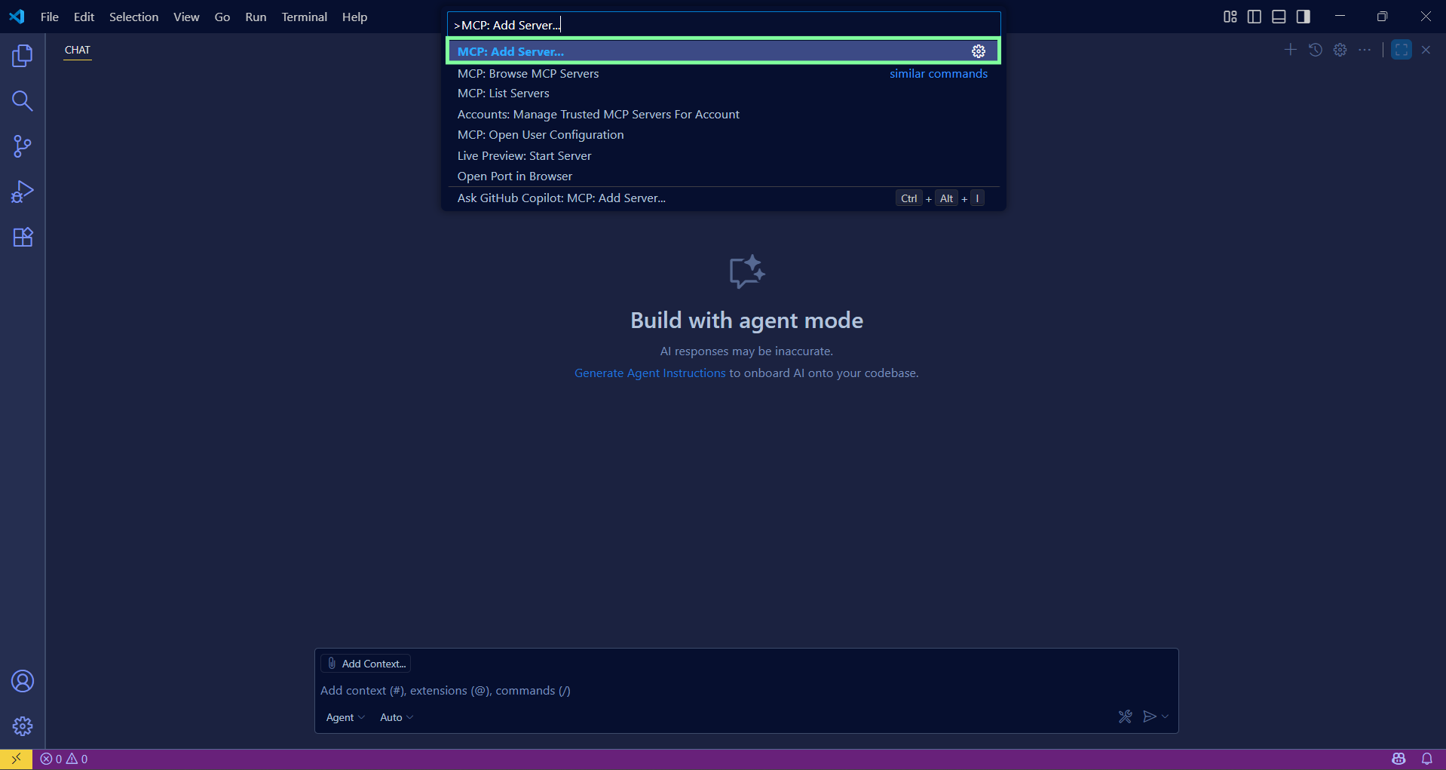Open the Search view in activity bar
The height and width of the screenshot is (770, 1446).
click(x=23, y=101)
